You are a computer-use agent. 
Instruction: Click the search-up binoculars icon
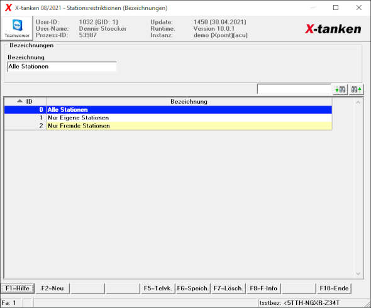357,89
